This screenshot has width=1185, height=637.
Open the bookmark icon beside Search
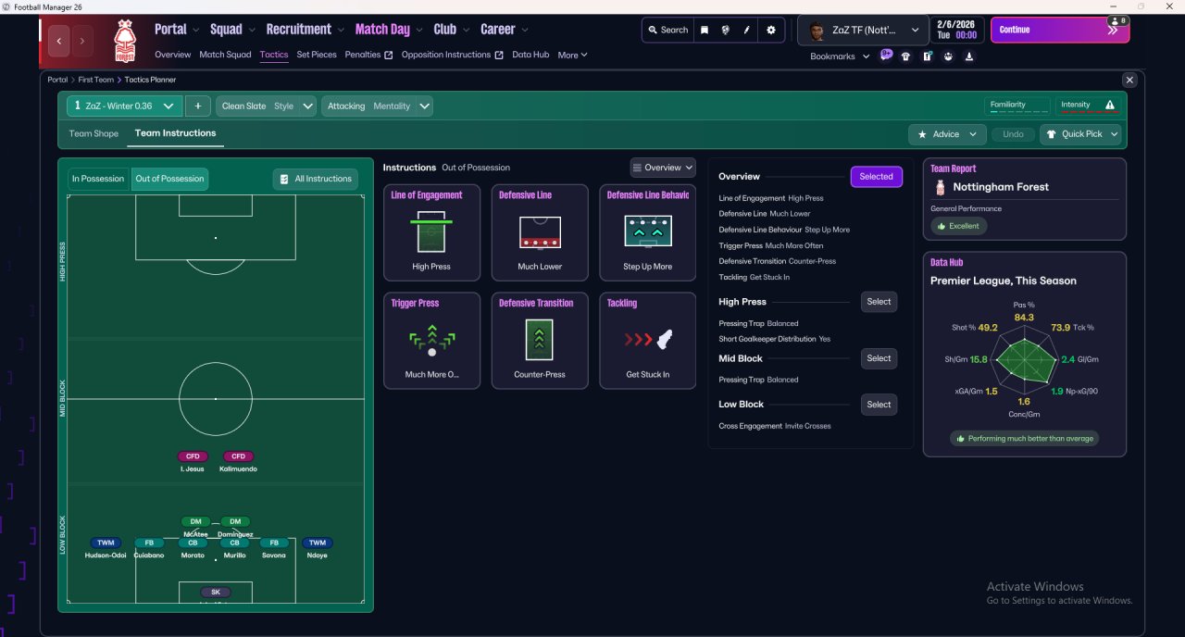(x=705, y=30)
